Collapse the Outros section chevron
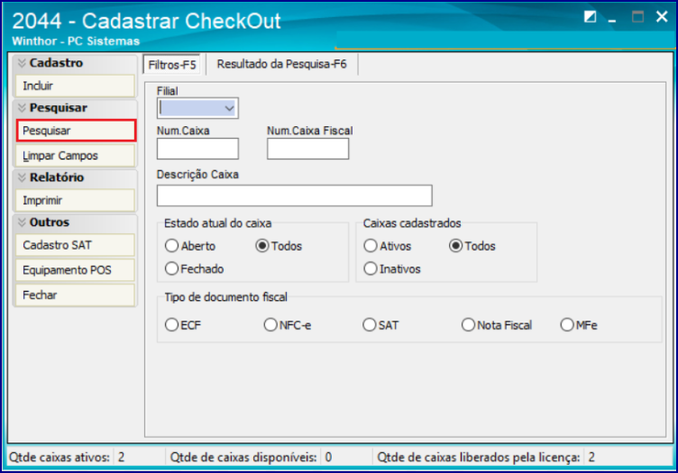 [x=22, y=223]
